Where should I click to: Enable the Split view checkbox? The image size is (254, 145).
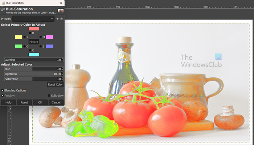(x=49, y=95)
